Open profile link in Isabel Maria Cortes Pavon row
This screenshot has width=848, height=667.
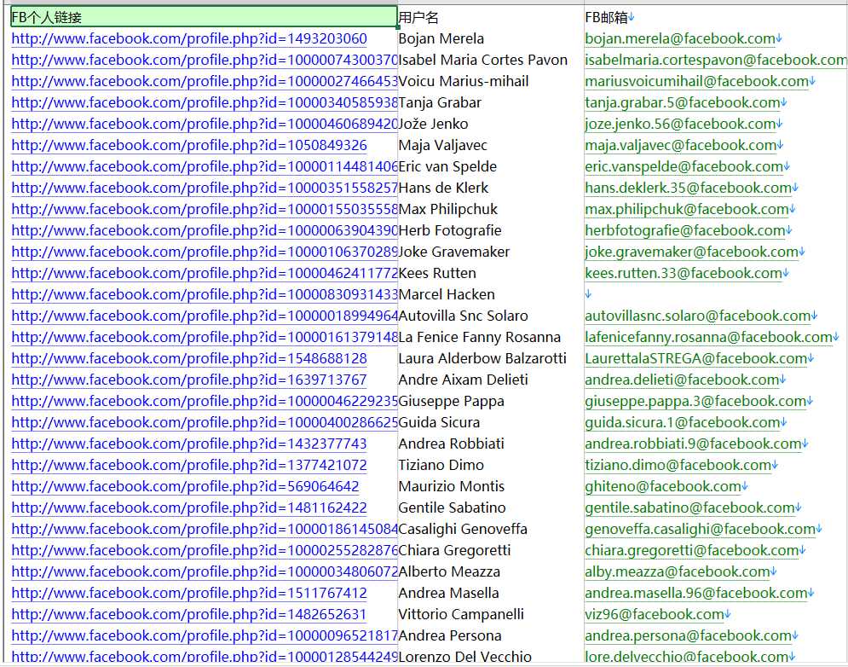tap(205, 60)
